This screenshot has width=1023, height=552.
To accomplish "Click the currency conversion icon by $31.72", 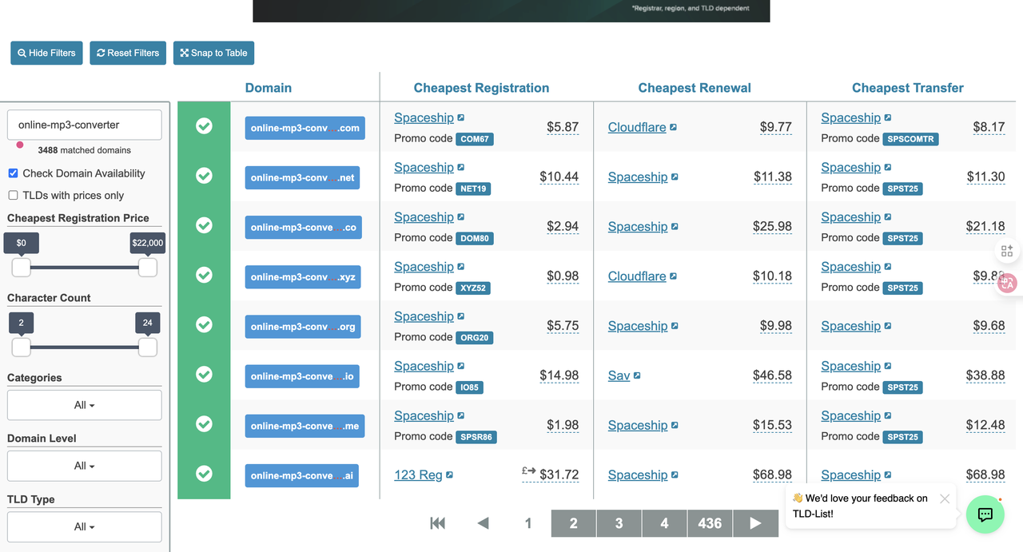I will click(528, 471).
